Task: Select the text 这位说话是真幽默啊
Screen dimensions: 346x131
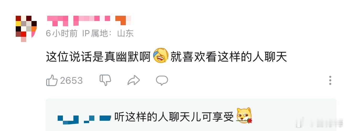Action: pos(98,56)
